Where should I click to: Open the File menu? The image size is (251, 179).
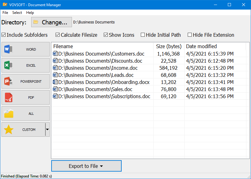5,13
